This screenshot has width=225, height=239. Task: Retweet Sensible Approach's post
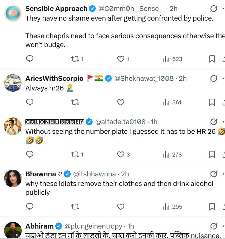tap(75, 59)
